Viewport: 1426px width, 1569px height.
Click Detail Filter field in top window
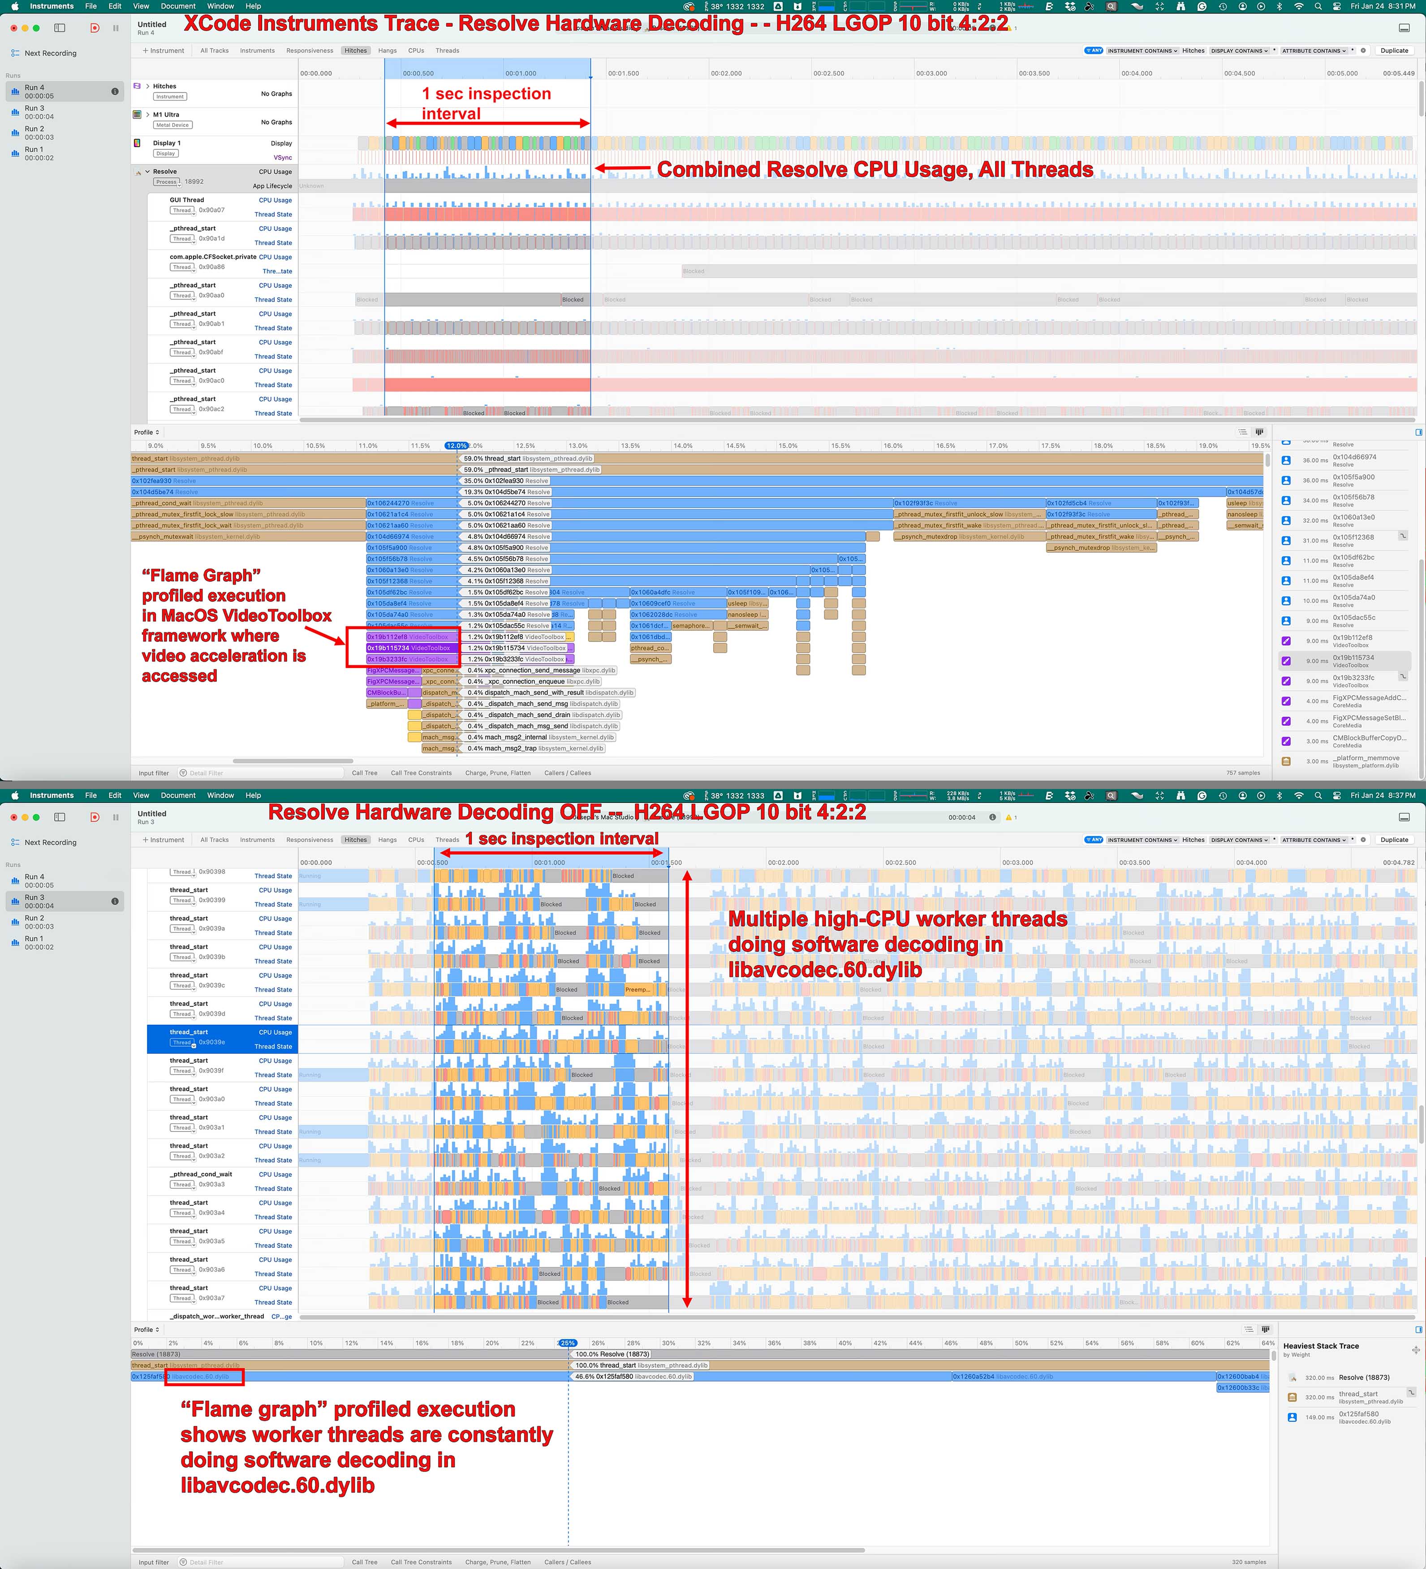tap(261, 773)
